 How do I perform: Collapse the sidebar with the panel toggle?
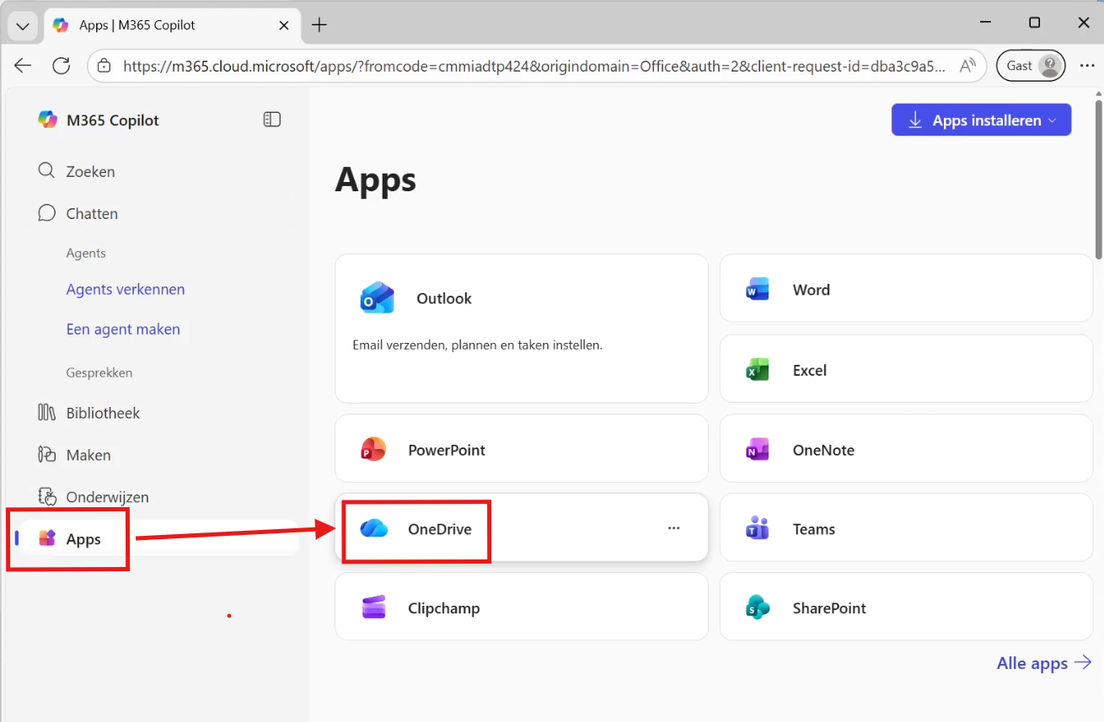[x=271, y=120]
